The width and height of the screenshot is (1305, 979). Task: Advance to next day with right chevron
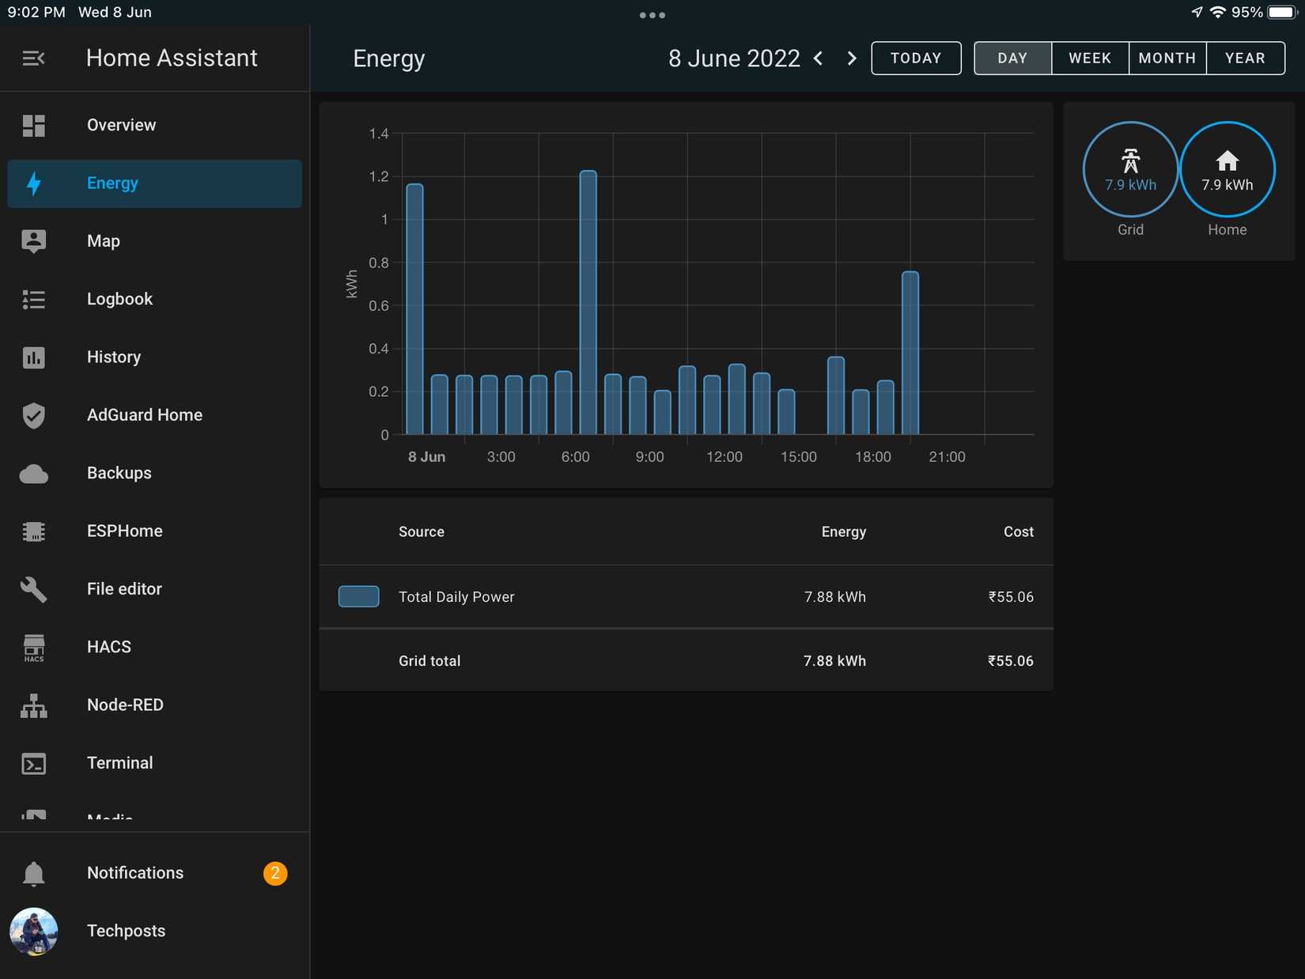pyautogui.click(x=852, y=58)
